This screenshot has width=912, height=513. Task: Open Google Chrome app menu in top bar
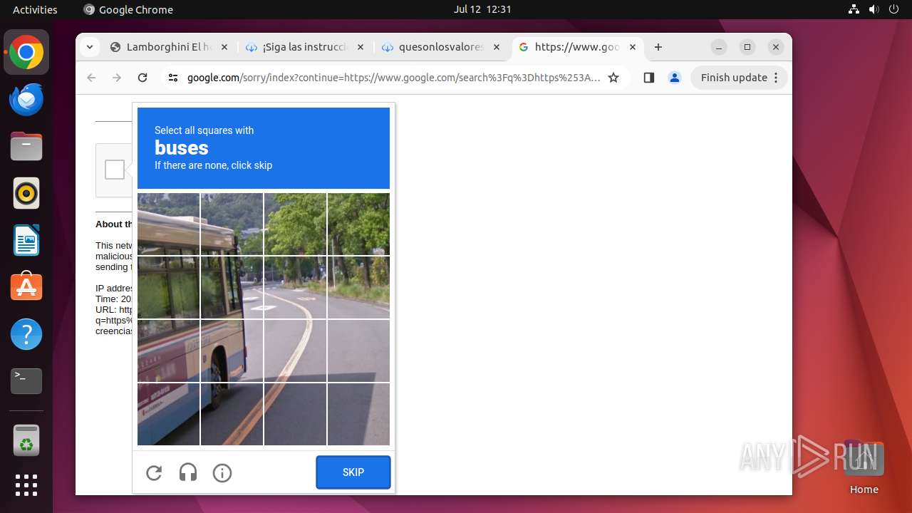point(128,9)
